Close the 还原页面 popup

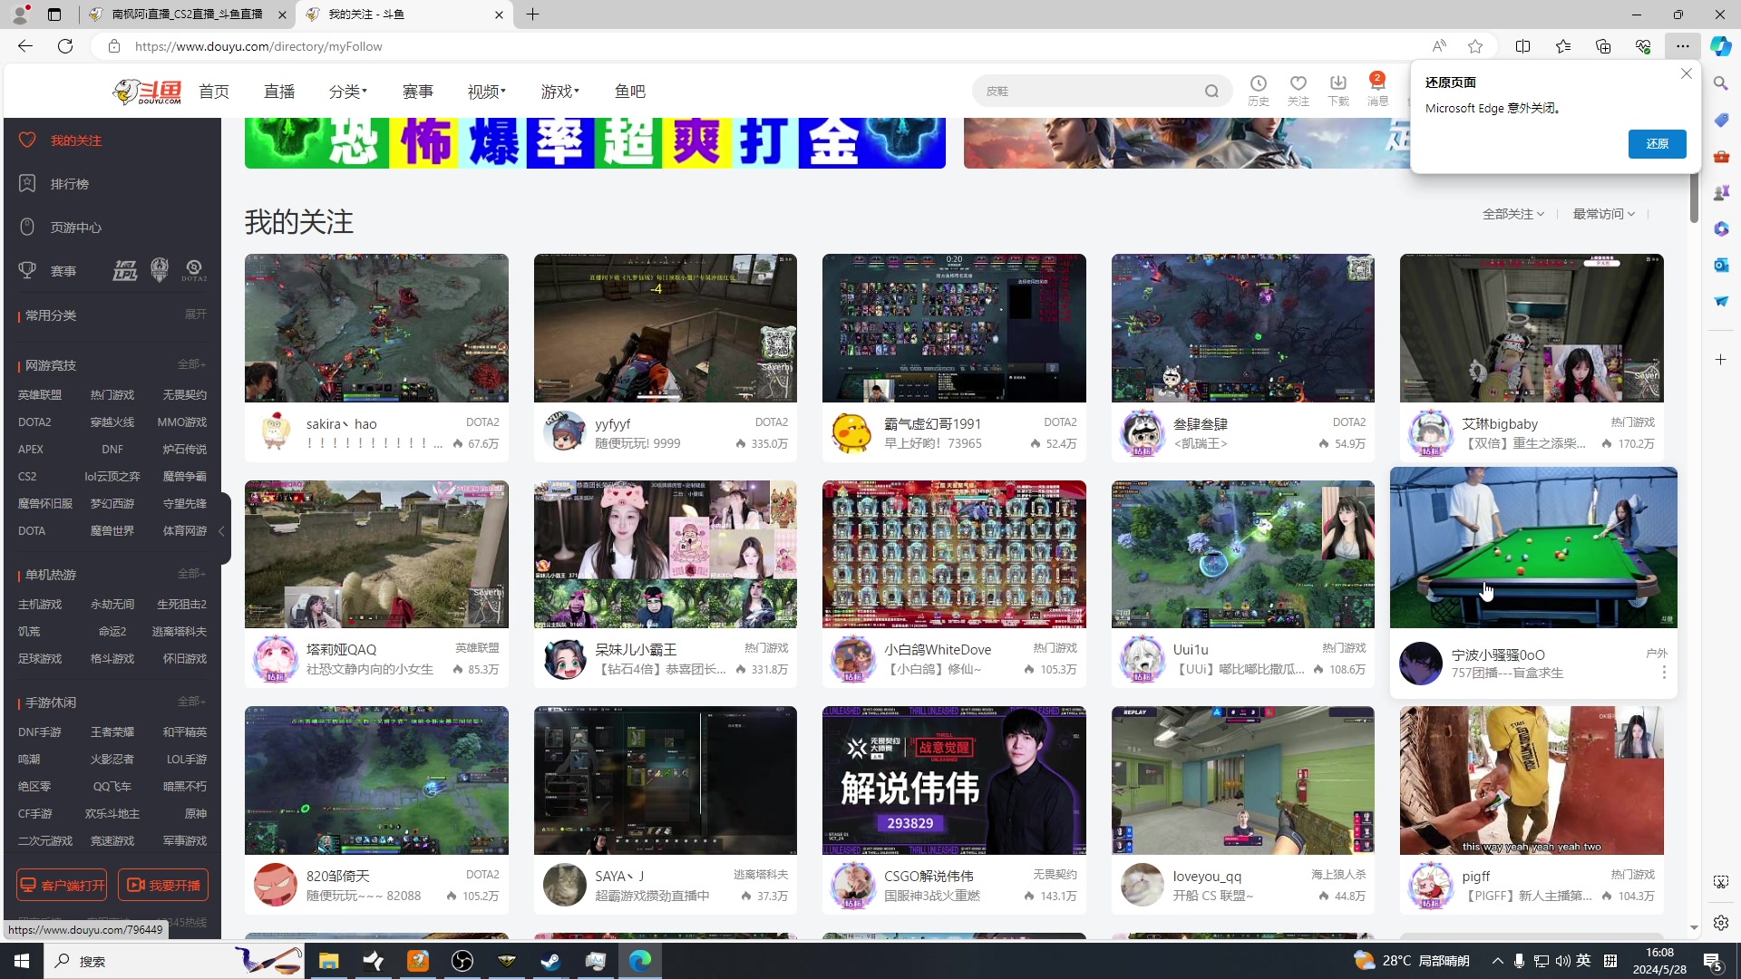coord(1687,74)
